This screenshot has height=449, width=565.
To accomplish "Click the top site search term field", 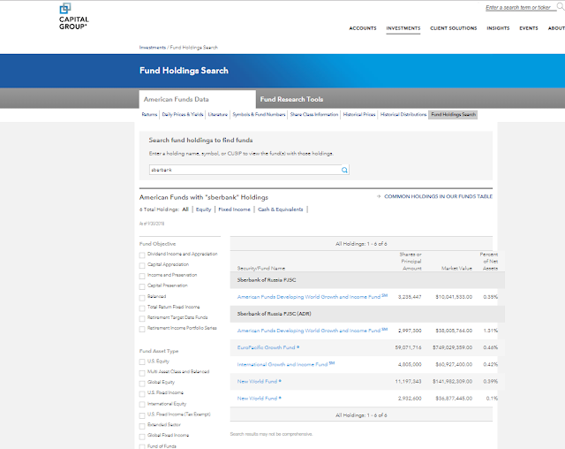I will click(520, 7).
